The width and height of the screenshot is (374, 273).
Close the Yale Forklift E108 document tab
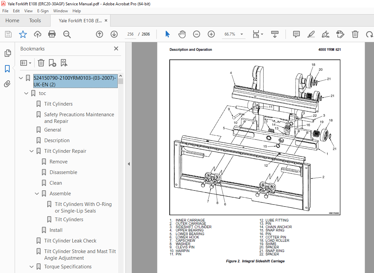[x=106, y=21]
